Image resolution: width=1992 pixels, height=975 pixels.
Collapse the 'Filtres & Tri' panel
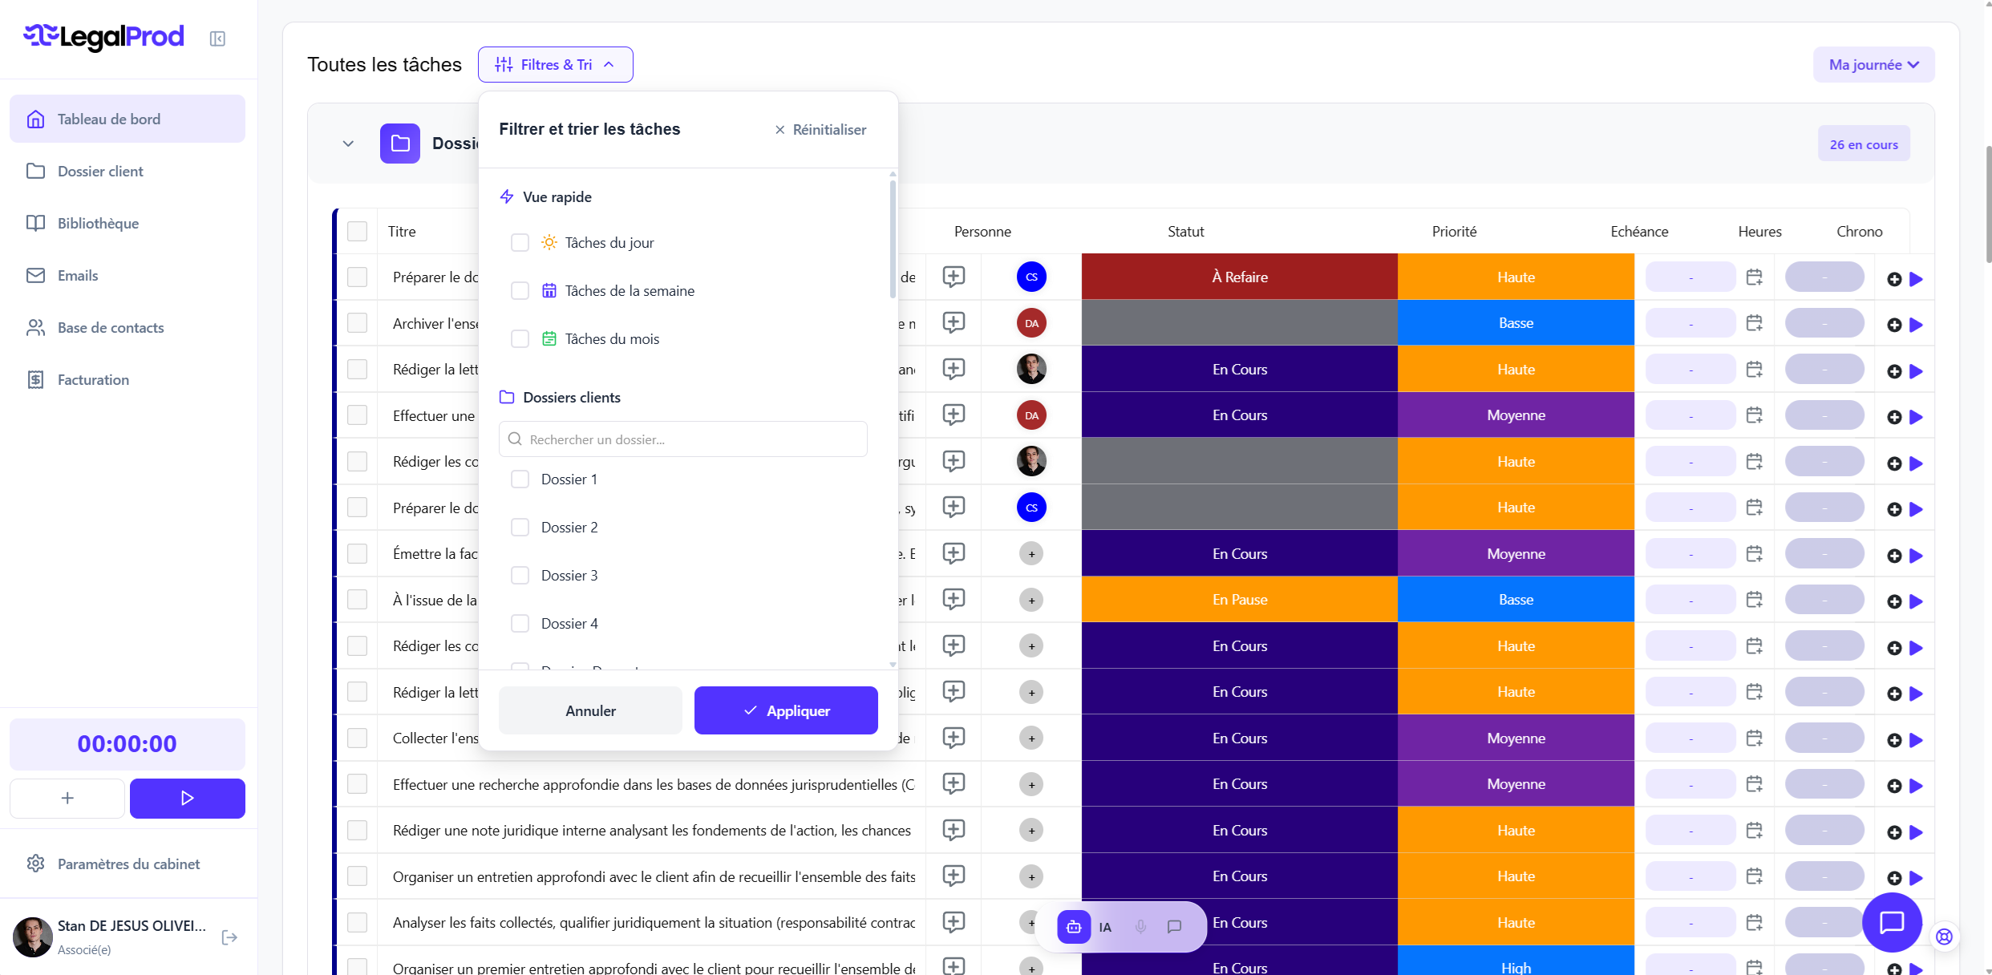tap(555, 64)
